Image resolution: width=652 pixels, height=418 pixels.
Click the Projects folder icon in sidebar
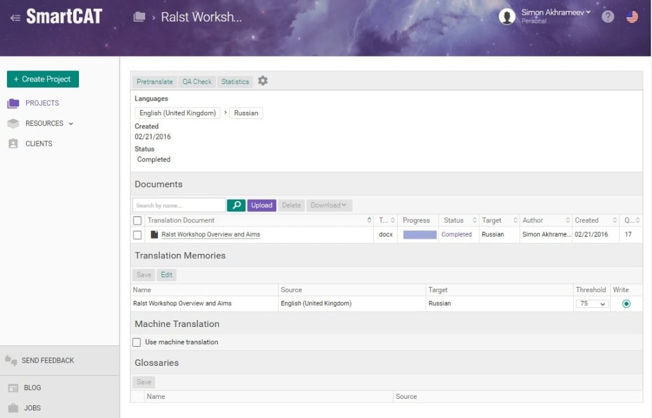(x=13, y=103)
